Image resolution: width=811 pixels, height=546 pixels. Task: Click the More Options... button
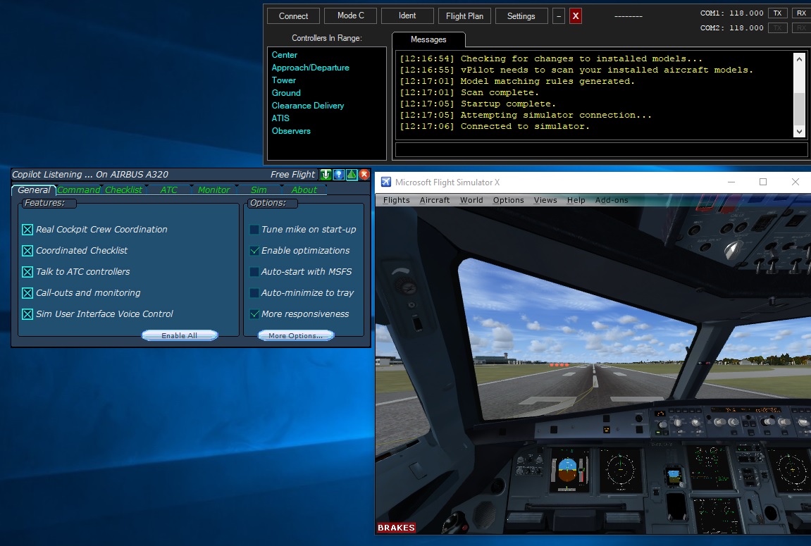(296, 335)
